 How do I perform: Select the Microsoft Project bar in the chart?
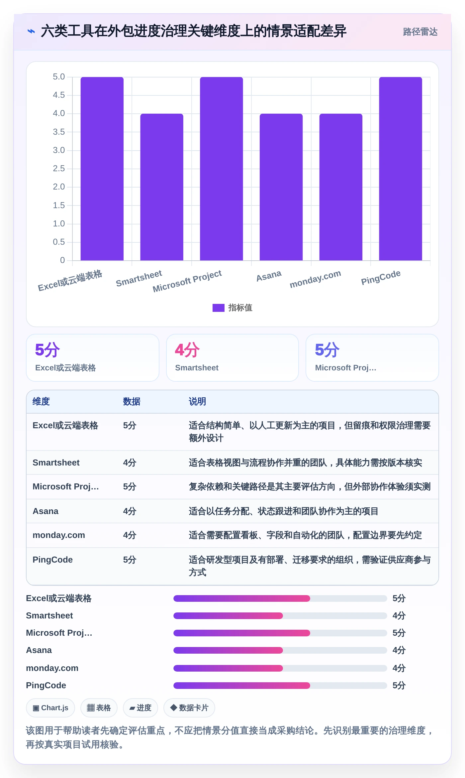tap(222, 169)
